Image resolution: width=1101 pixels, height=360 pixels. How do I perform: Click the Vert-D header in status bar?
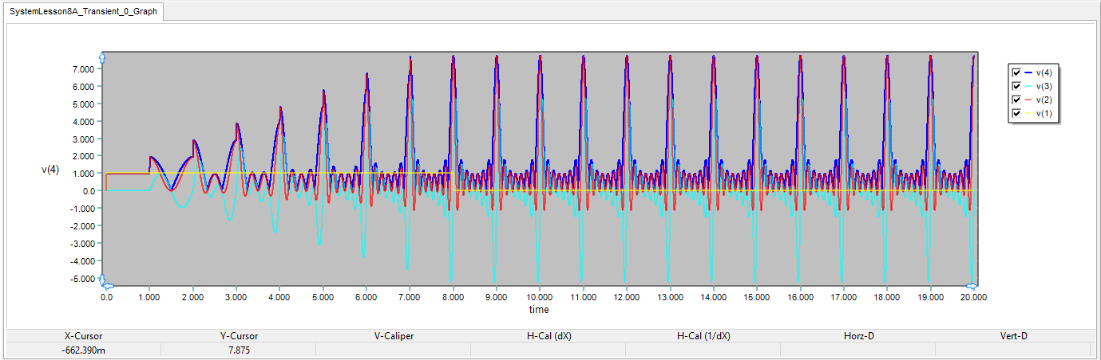(x=1013, y=336)
